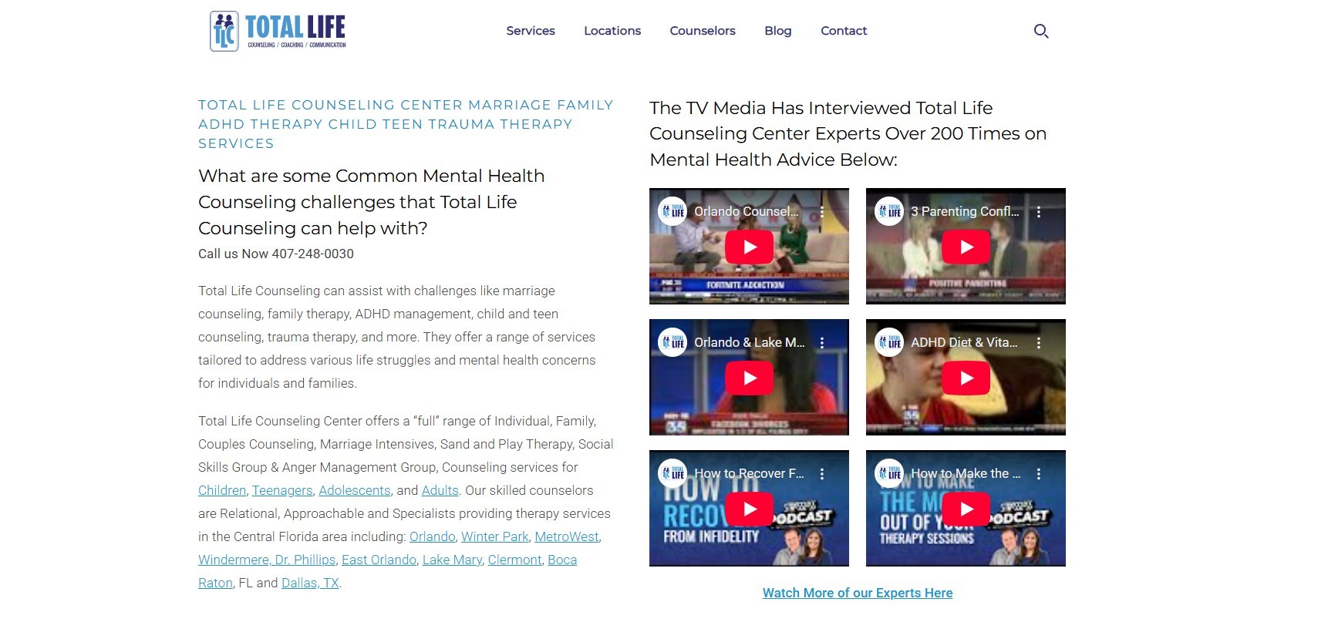Click the Total Life logo
The width and height of the screenshot is (1318, 622).
278,31
